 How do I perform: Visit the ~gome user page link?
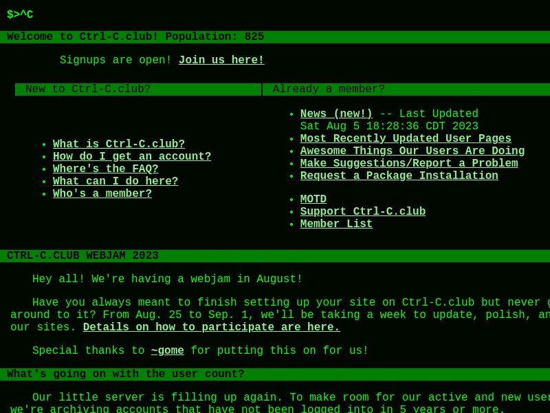[x=167, y=350]
